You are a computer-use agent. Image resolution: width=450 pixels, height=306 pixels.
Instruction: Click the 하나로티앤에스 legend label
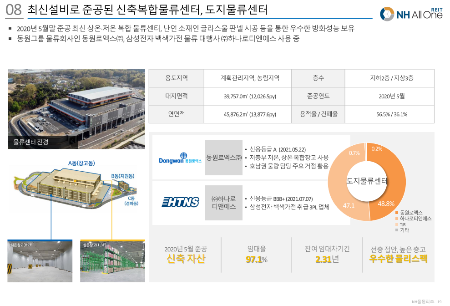(415, 219)
